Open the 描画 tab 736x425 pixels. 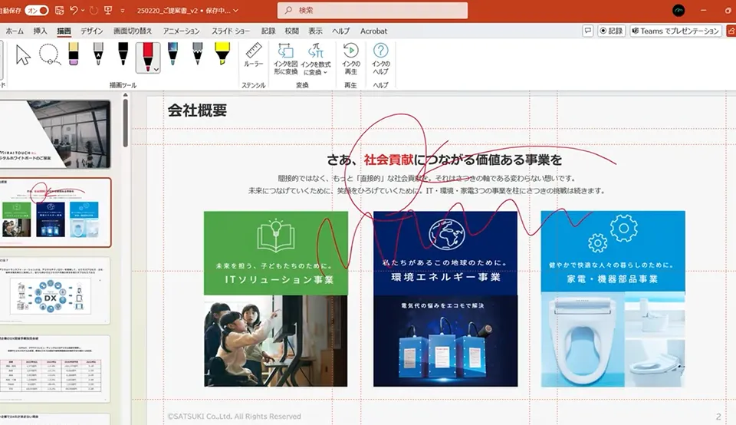[64, 31]
